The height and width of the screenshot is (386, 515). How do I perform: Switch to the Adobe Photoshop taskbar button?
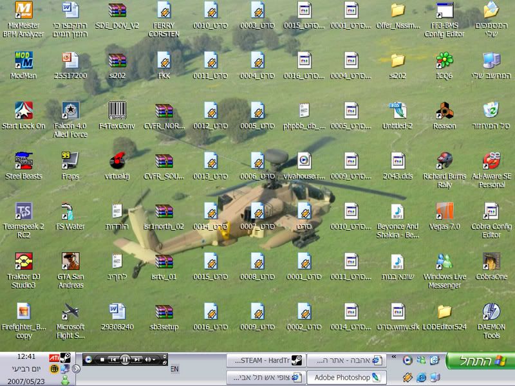point(346,377)
